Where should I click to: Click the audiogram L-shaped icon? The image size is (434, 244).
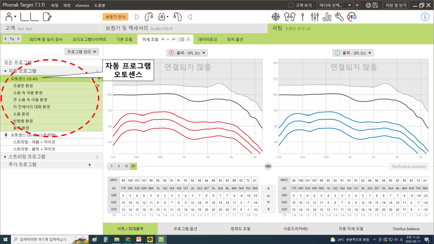click(x=29, y=17)
